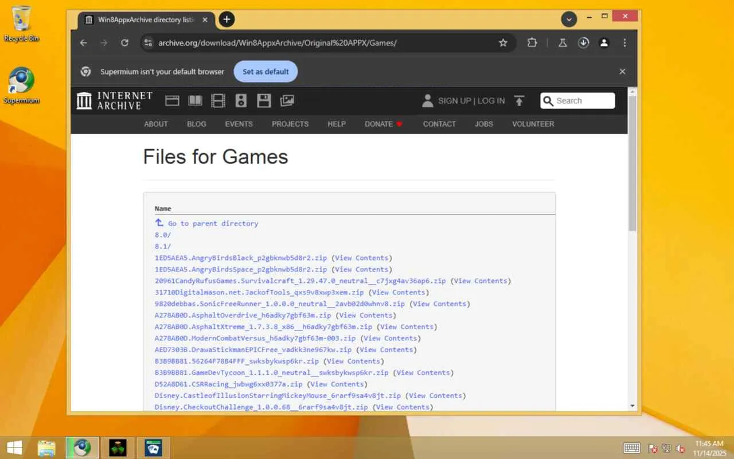Open the Solitaire cards icon on the taskbar
Screen dimensions: 734x459
pos(153,448)
